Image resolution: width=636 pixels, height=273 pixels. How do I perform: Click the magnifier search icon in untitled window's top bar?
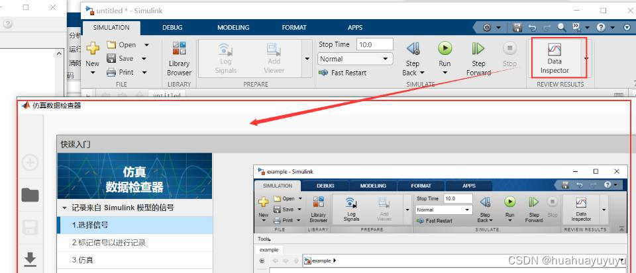(x=562, y=27)
